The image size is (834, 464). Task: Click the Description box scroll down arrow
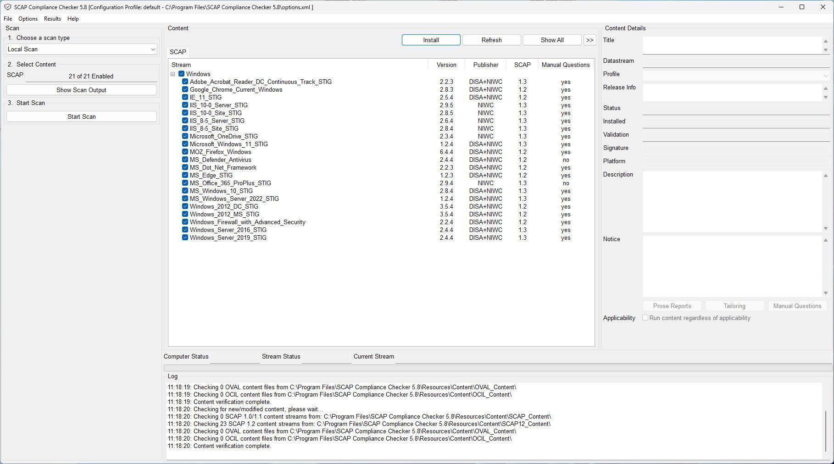(x=826, y=228)
